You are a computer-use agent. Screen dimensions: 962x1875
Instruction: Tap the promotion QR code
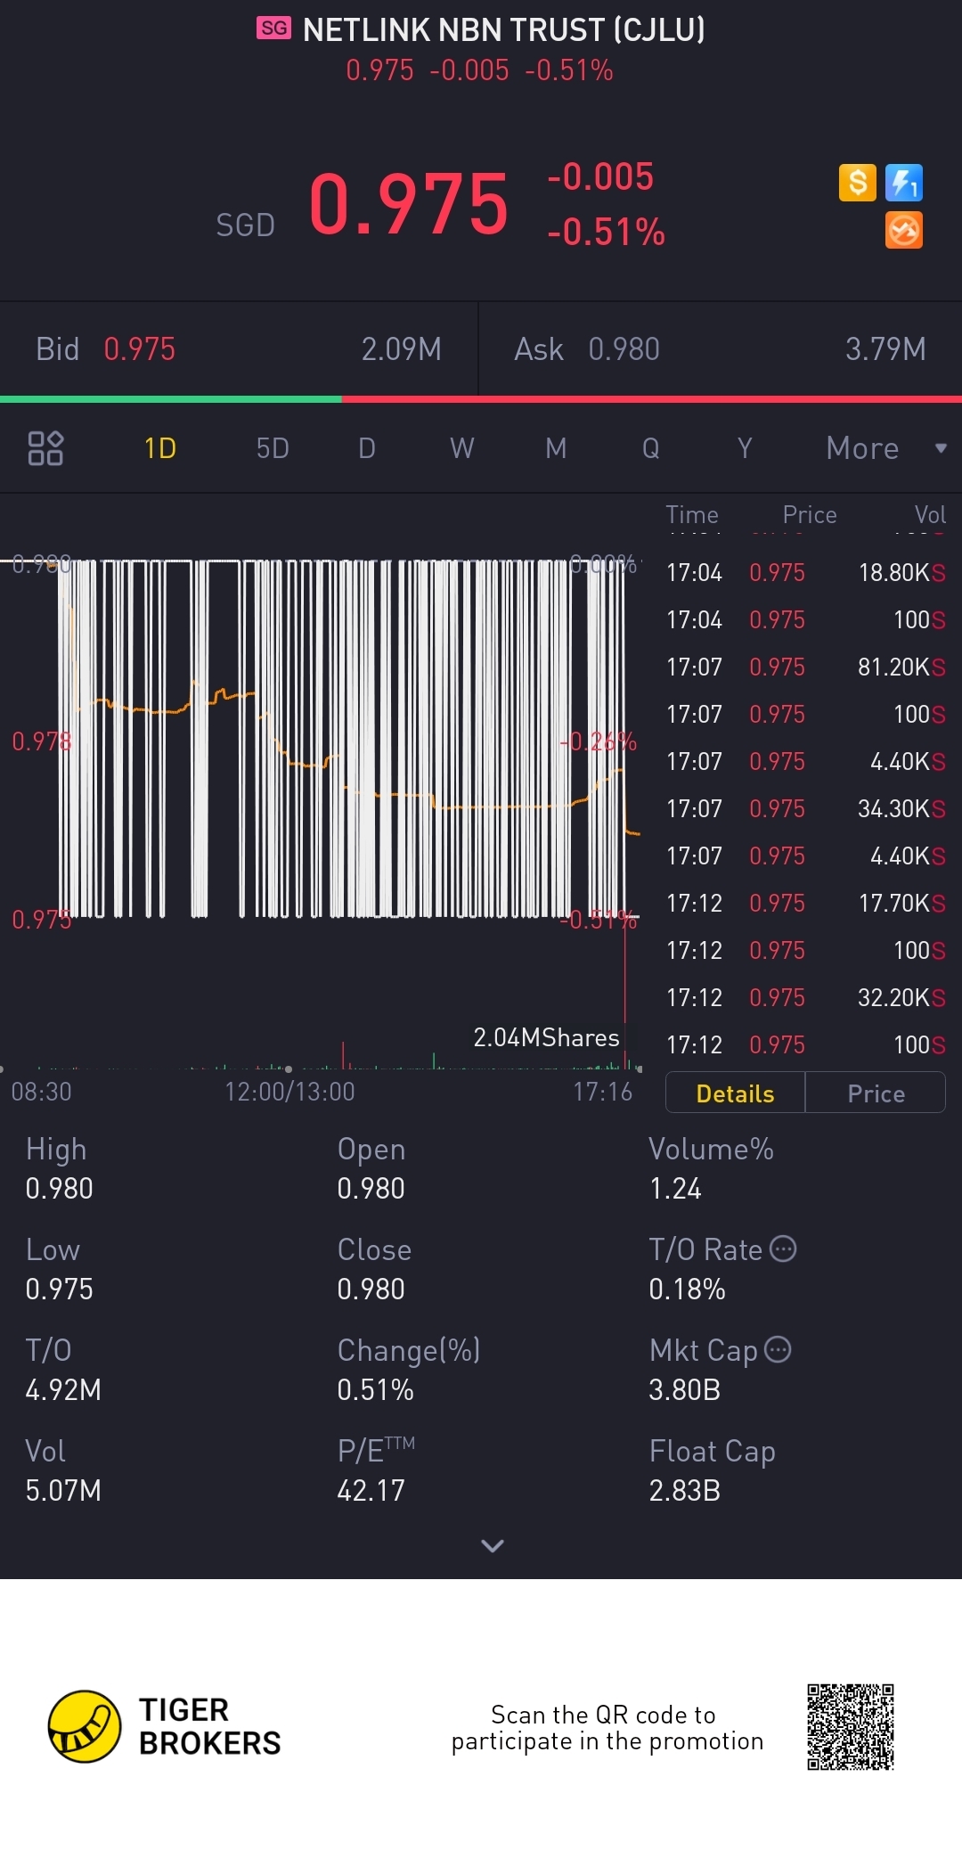[x=851, y=1727]
